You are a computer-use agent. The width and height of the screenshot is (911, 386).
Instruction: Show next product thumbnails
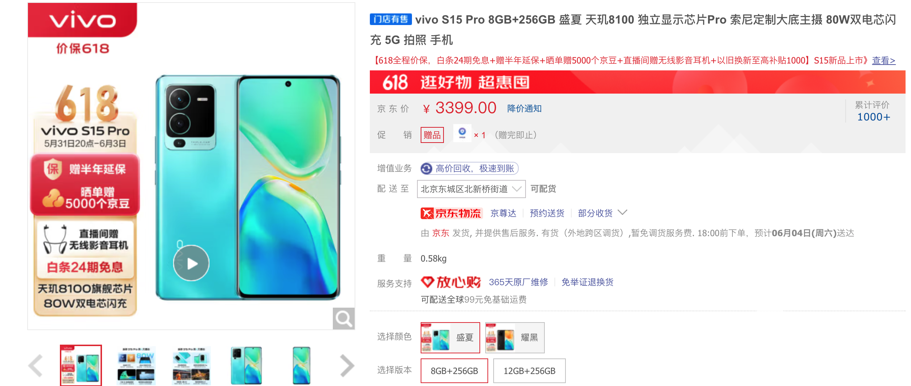(x=347, y=365)
